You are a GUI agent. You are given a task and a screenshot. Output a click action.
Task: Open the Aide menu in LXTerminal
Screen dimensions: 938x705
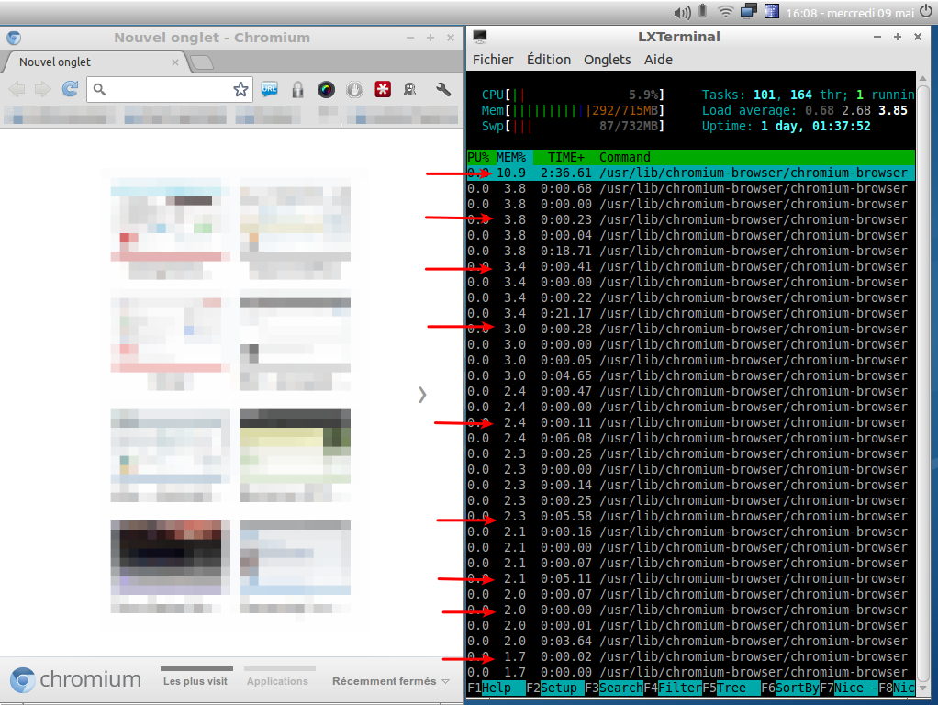658,60
